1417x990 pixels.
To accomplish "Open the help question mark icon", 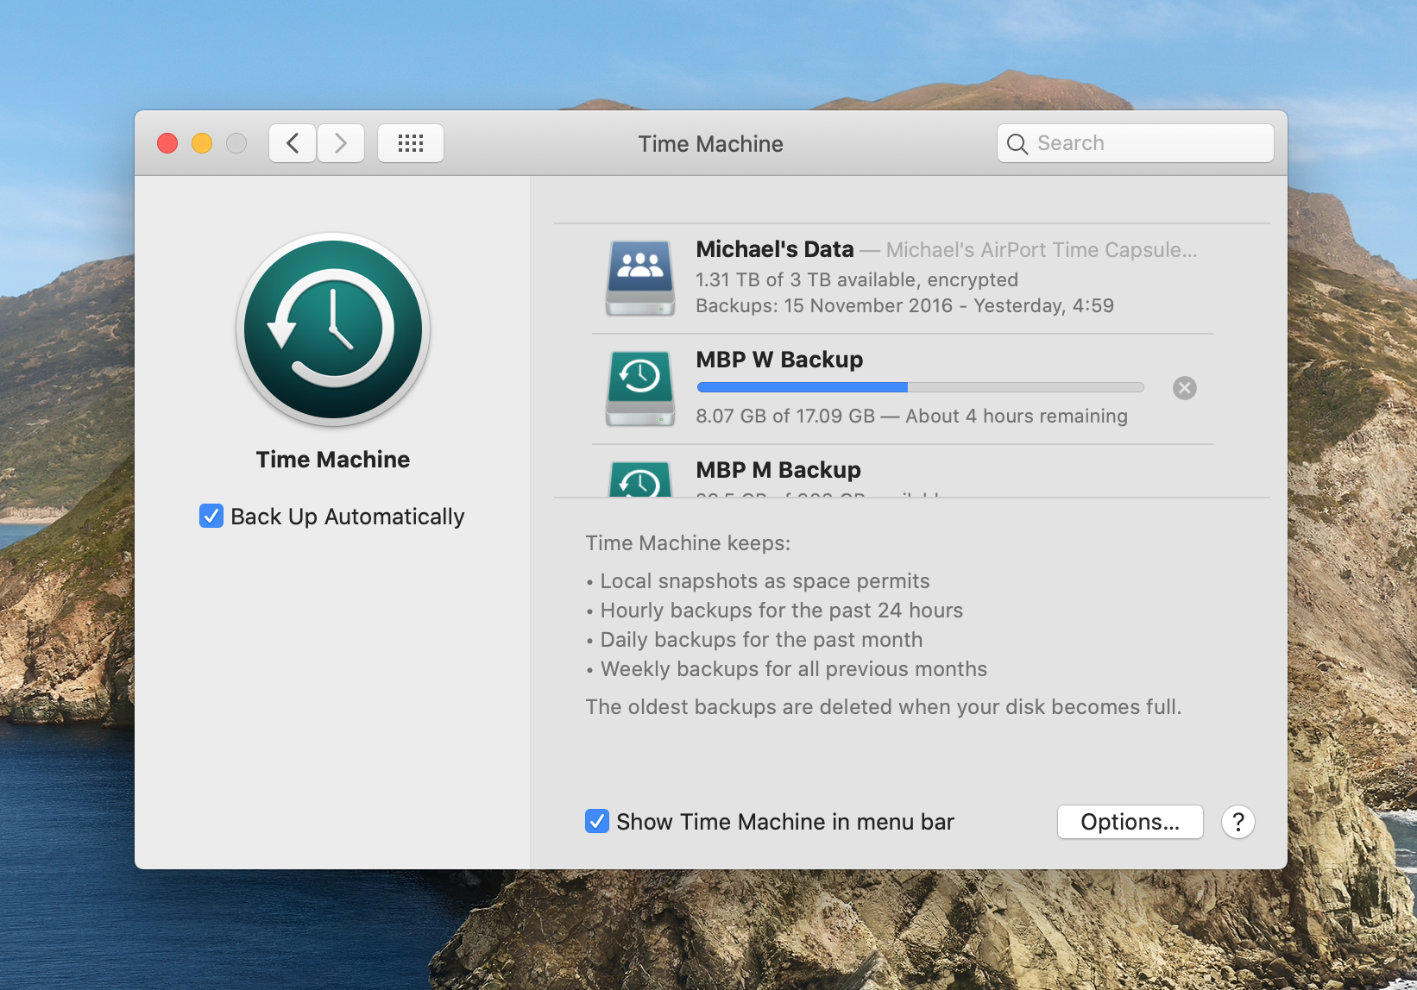I will click(1238, 822).
